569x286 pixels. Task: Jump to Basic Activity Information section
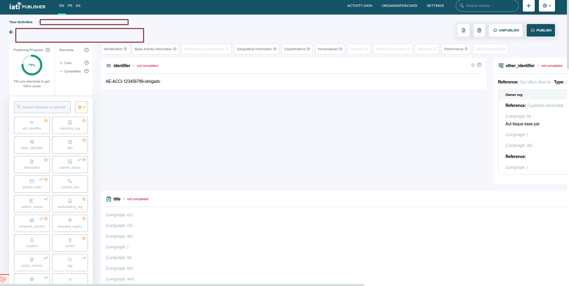point(156,49)
